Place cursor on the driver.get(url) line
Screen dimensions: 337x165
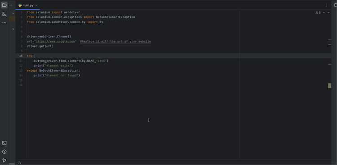pyautogui.click(x=40, y=46)
